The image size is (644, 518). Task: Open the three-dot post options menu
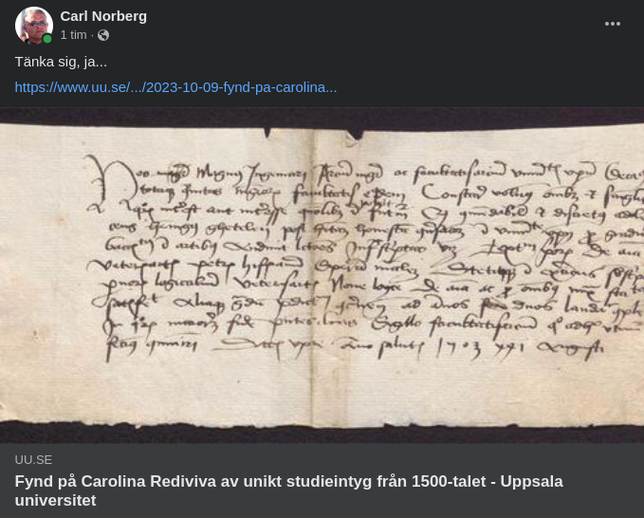pos(613,24)
